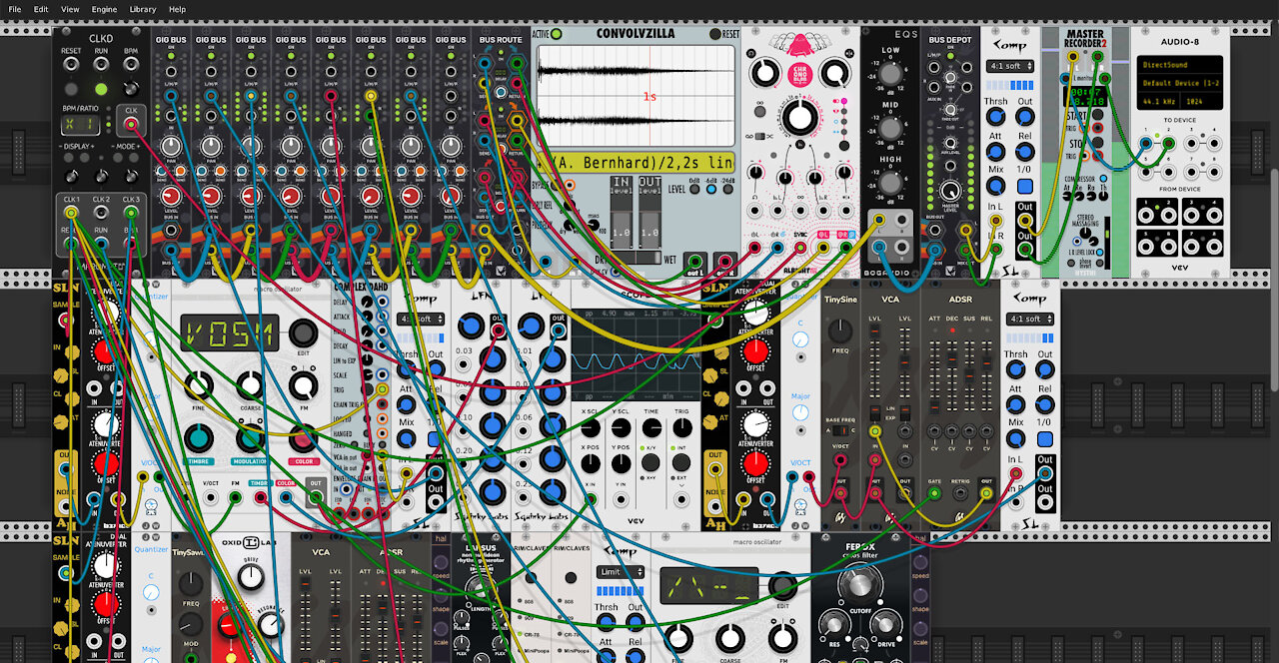Select the -6dB level option on Convolvzilla

[710, 188]
